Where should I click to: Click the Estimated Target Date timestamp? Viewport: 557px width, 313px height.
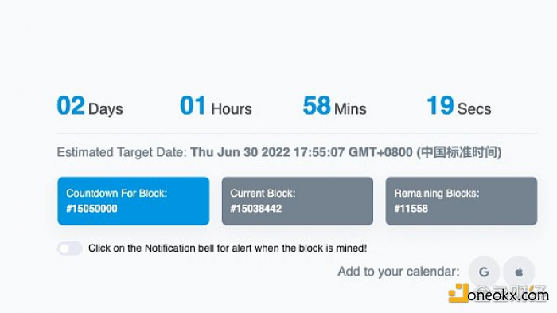[x=346, y=152]
